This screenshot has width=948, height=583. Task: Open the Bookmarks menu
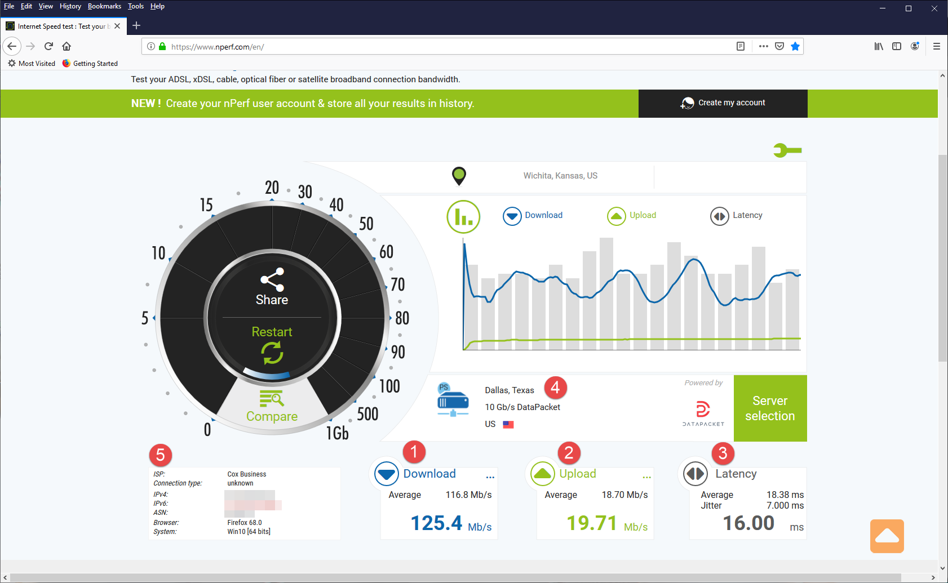pos(104,6)
